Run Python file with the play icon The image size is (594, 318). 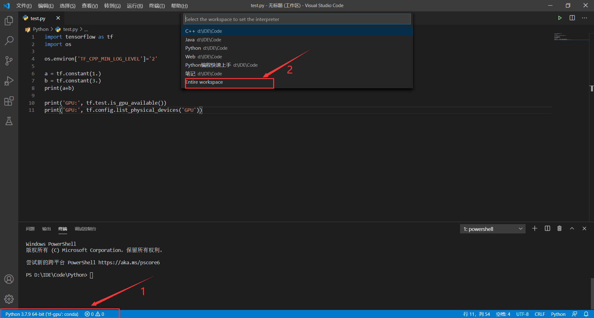point(560,18)
